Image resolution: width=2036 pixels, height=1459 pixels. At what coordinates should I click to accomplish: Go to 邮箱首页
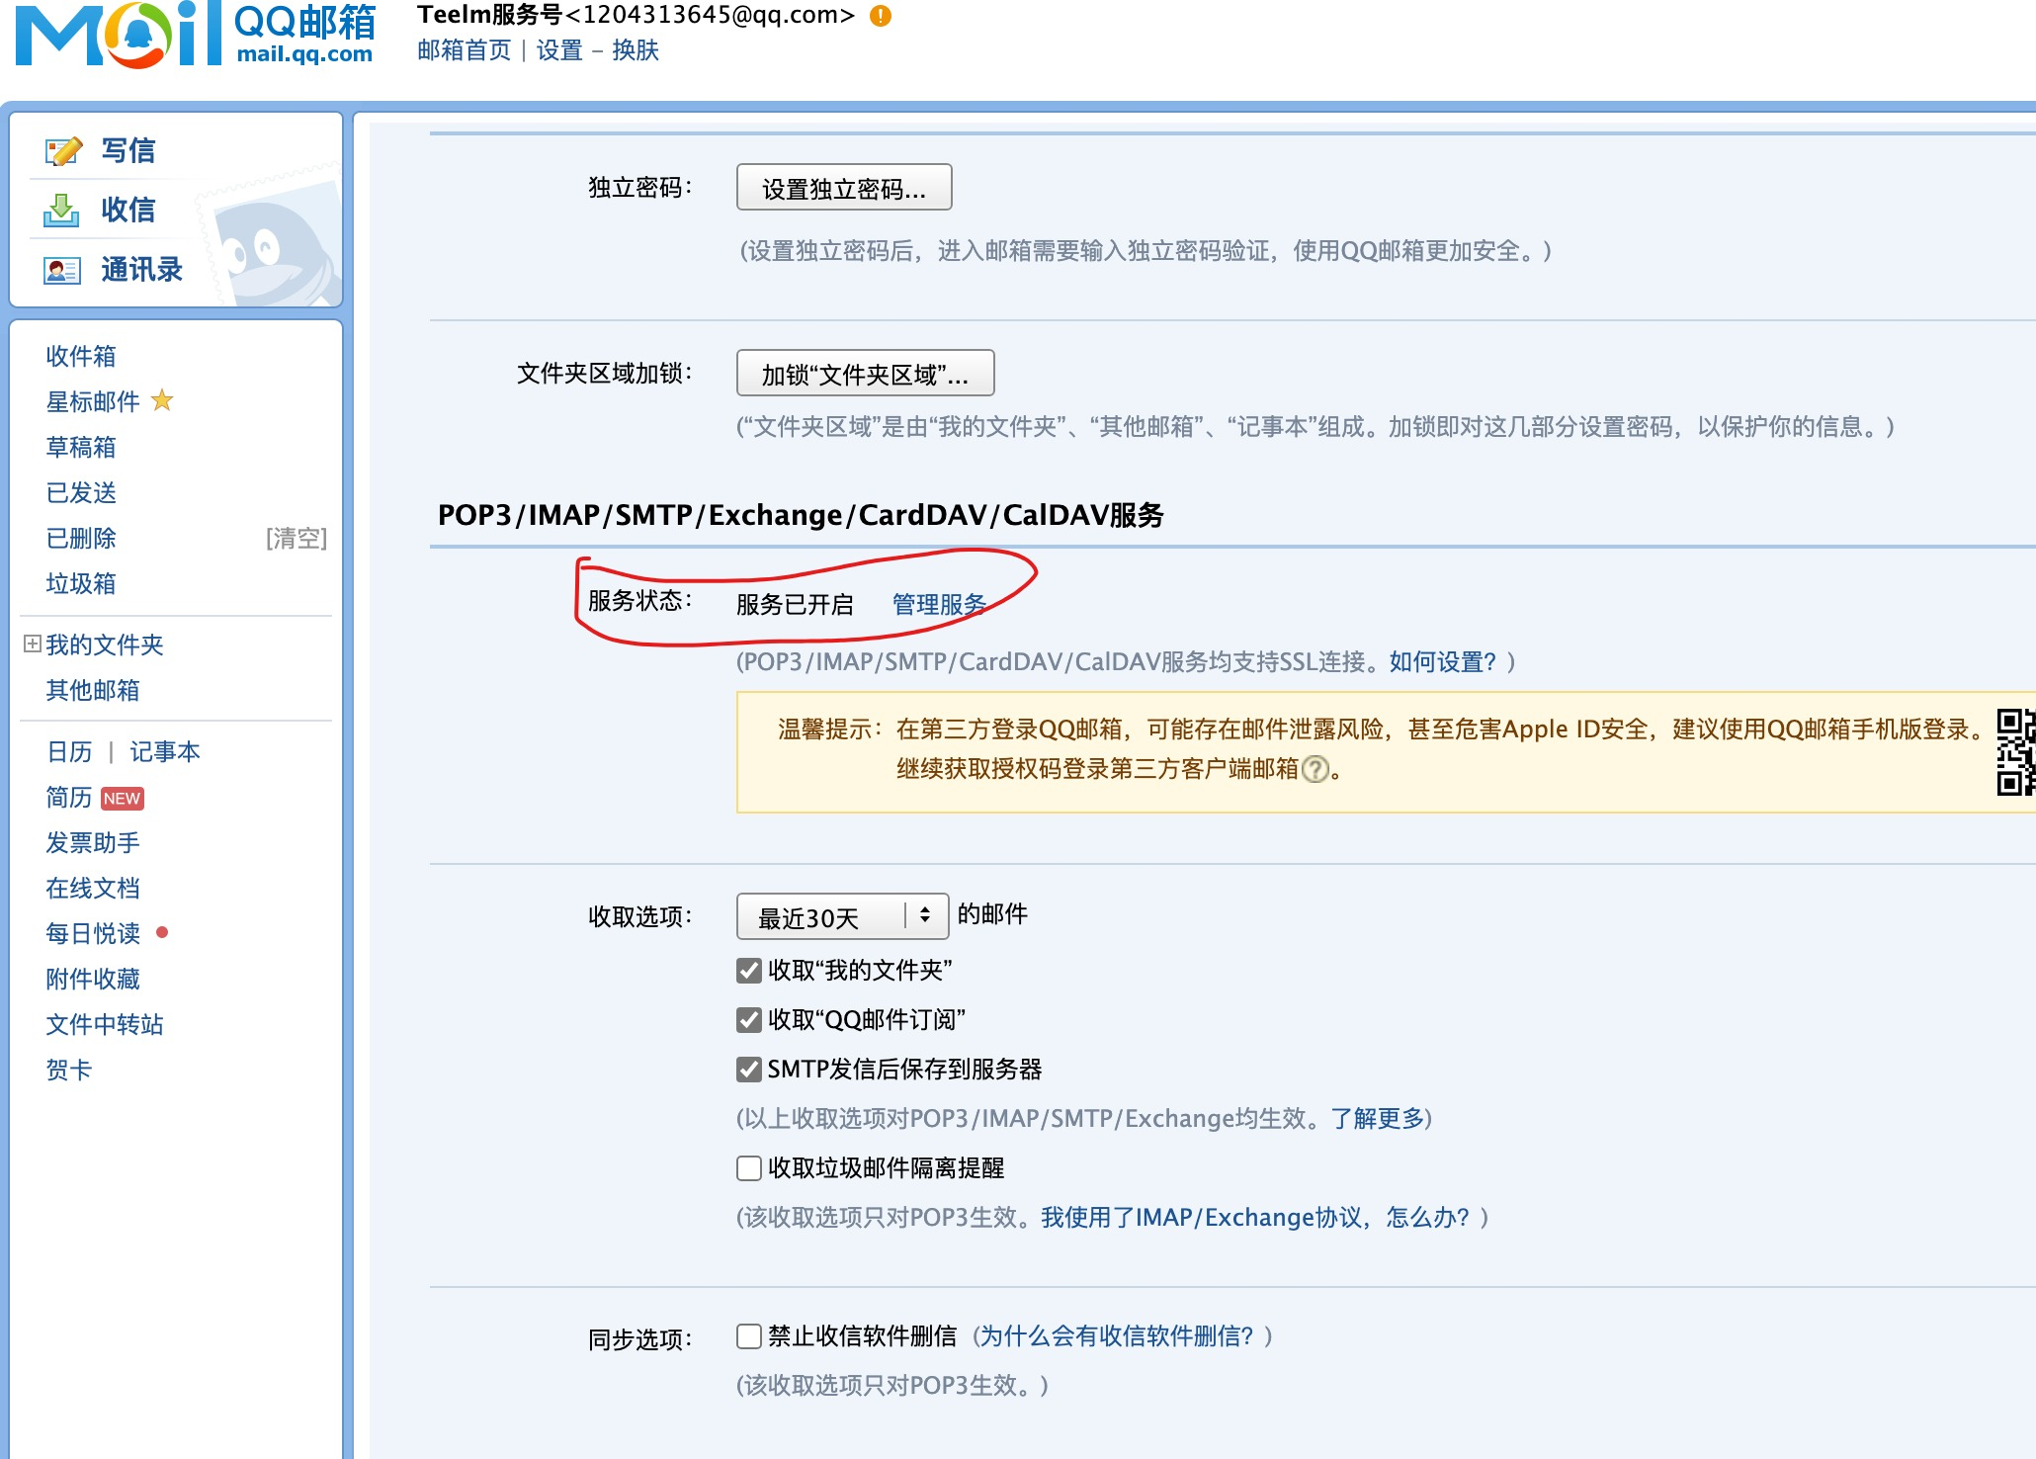click(x=464, y=50)
